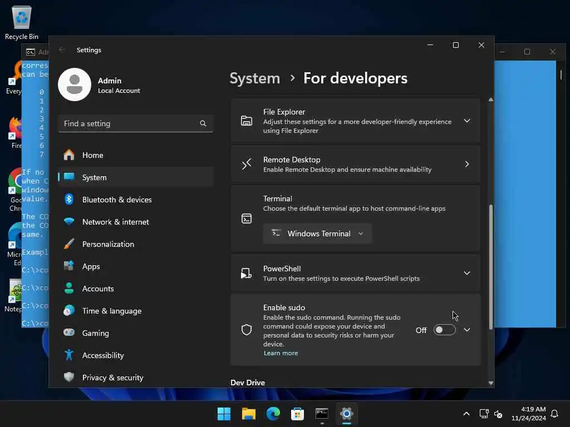Click the PowerShell script icon

click(247, 273)
